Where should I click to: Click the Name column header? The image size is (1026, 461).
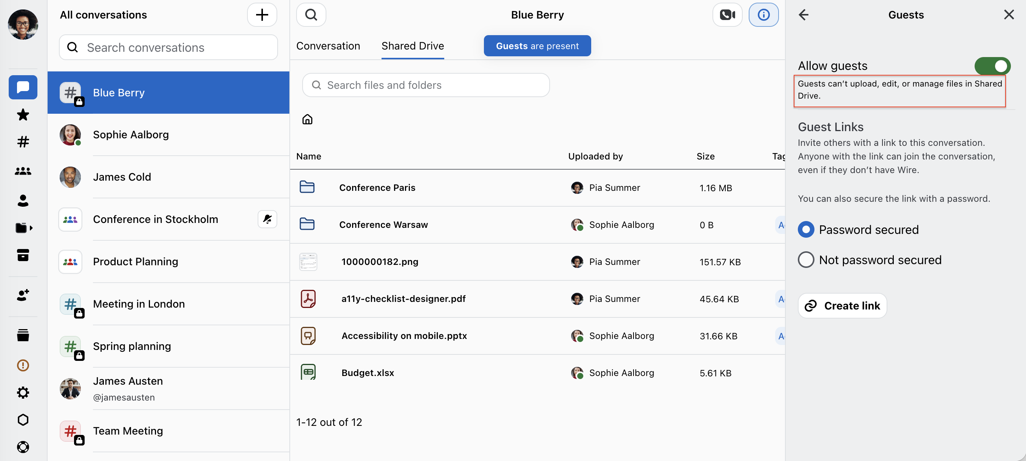tap(308, 156)
